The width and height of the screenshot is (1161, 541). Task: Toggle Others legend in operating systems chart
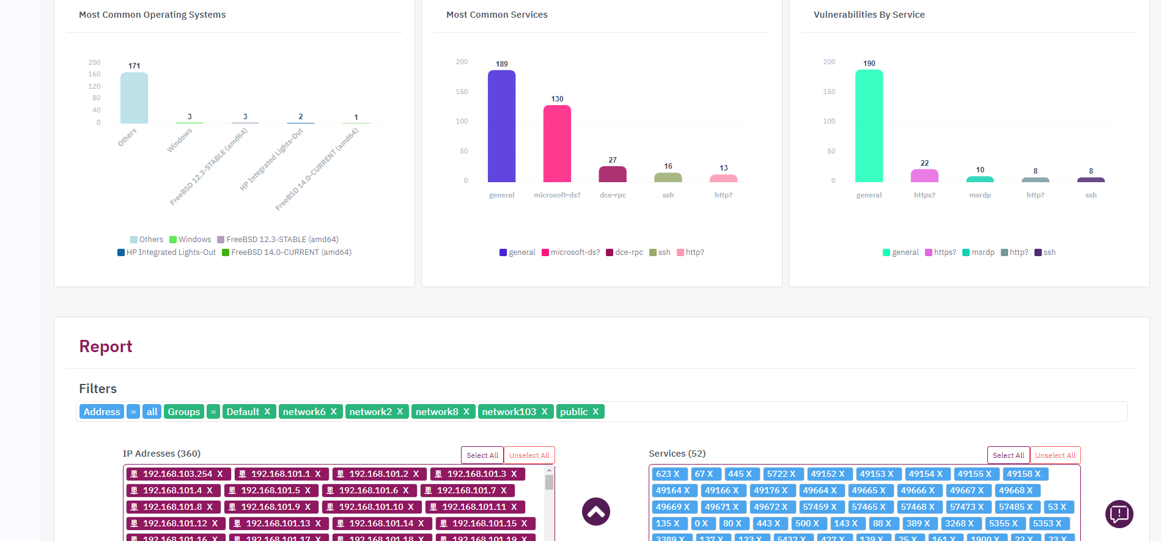click(x=147, y=240)
